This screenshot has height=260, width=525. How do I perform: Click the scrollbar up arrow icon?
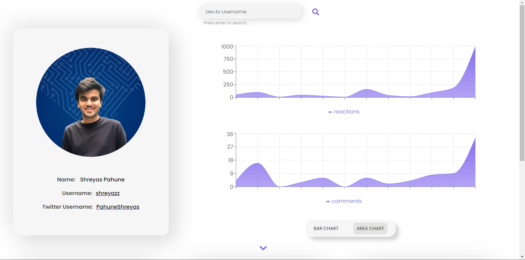[522, 2]
